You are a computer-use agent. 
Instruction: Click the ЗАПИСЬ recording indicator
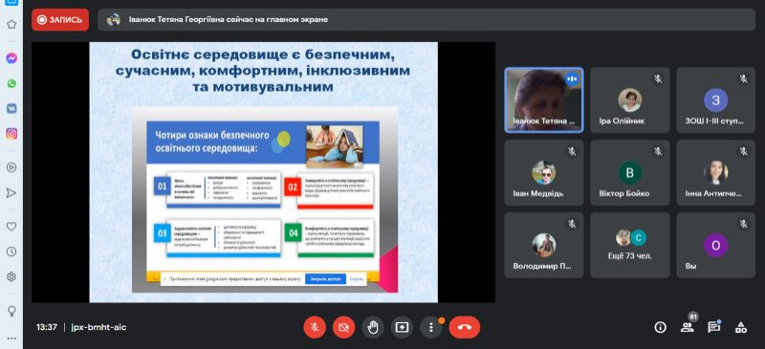(x=60, y=20)
